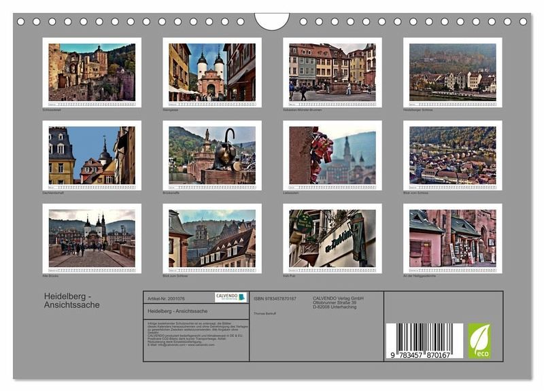Open the Brückenaffe monkey statue thumbnail
Screen dimensions: 544x392
click(212, 155)
